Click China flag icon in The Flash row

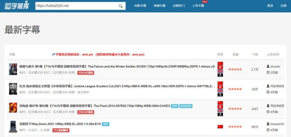[220, 103]
